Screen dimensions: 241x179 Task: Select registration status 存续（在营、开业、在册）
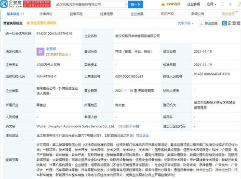(x=134, y=52)
